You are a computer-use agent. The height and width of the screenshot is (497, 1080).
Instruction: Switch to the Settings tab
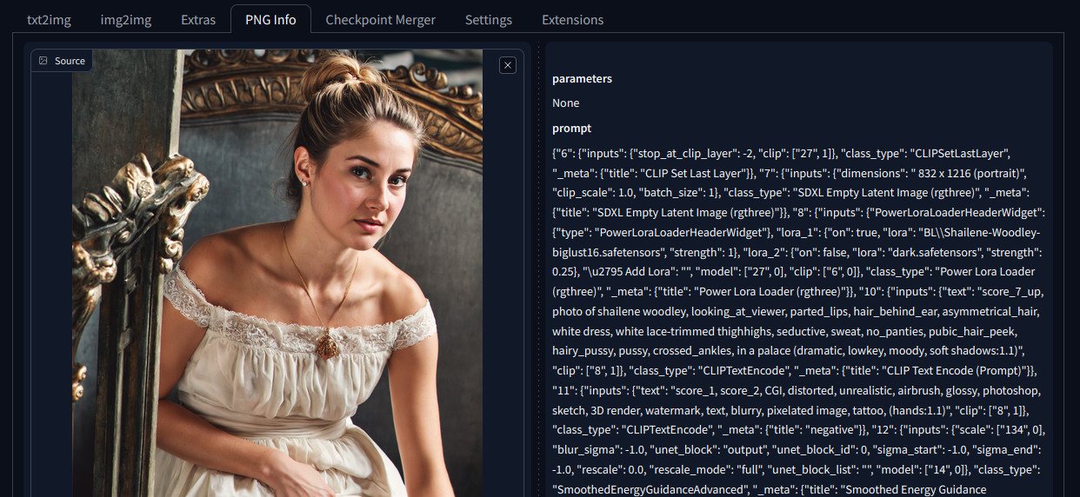coord(489,19)
